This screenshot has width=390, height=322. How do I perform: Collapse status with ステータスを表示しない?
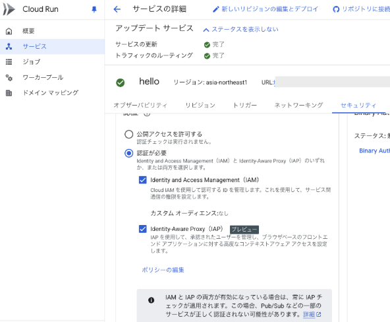pos(240,30)
